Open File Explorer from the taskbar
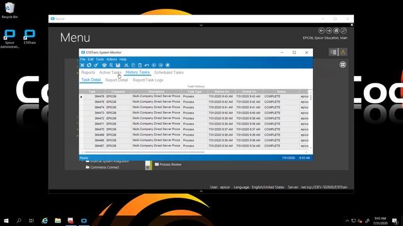This screenshot has height=226, width=403. (x=58, y=220)
